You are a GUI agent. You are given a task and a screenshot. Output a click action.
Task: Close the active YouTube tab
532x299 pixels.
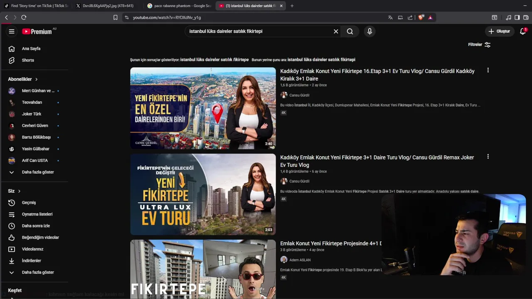tap(281, 6)
